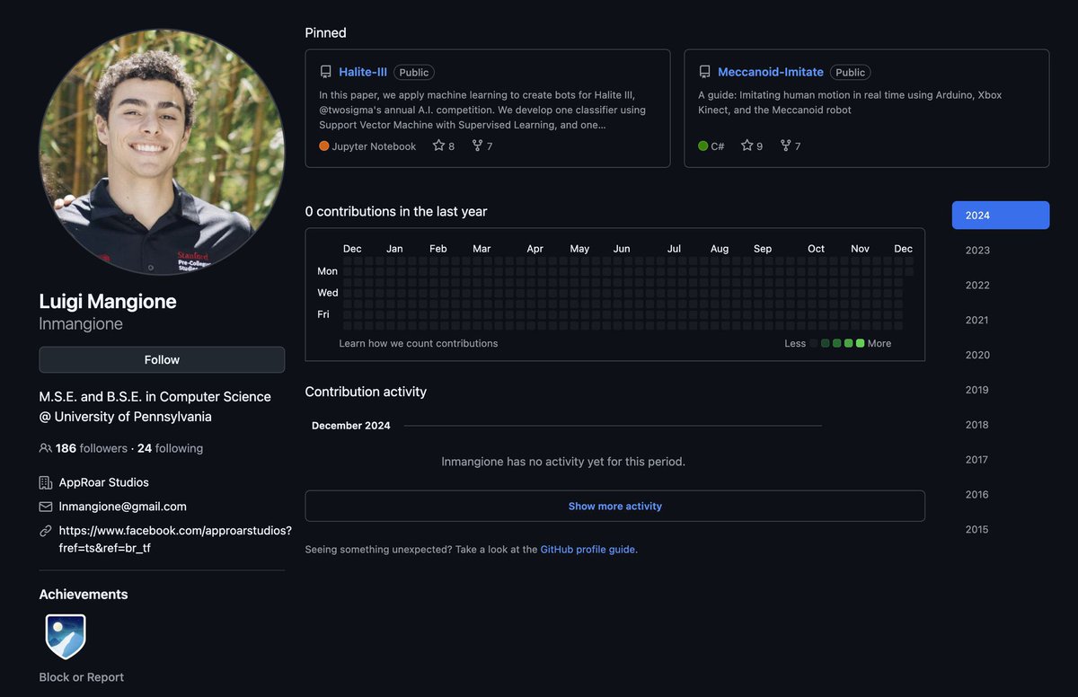The height and width of the screenshot is (697, 1078).
Task: Follow Luigi Mangione
Action: (162, 359)
